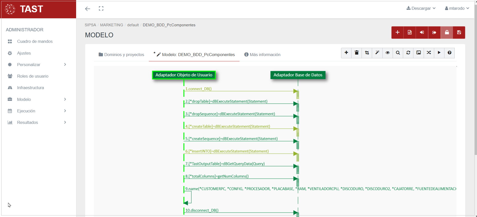Toggle fullscreen with the expand-corners icon
477x217 pixels.
[x=101, y=9]
